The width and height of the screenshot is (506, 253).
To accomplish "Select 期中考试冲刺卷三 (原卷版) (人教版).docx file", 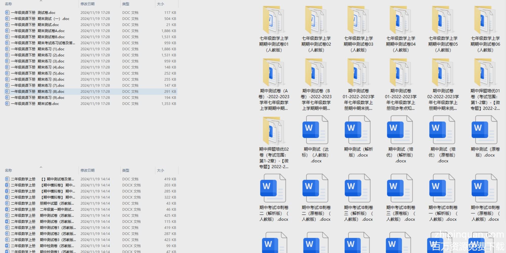I will (x=400, y=188).
